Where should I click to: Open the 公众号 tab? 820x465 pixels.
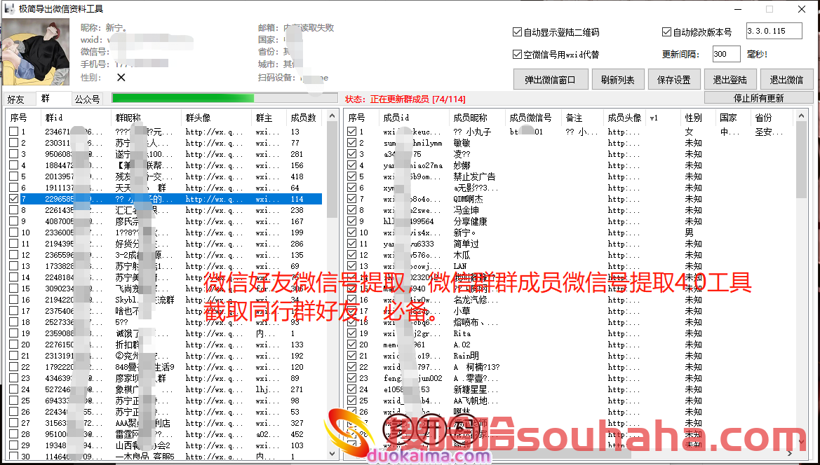pyautogui.click(x=88, y=99)
